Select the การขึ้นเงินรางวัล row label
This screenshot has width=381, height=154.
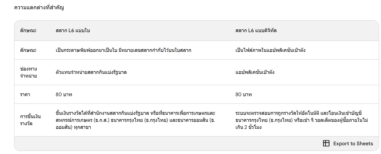click(x=31, y=120)
